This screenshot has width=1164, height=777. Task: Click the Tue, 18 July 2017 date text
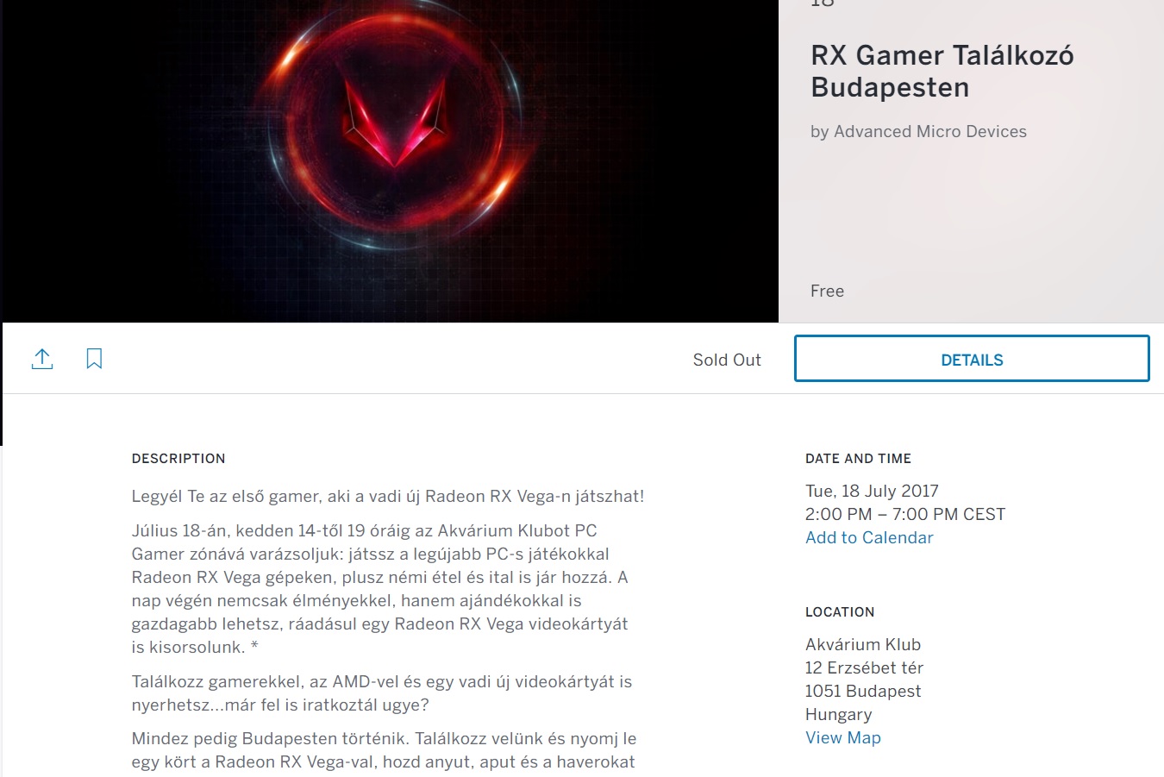(872, 491)
